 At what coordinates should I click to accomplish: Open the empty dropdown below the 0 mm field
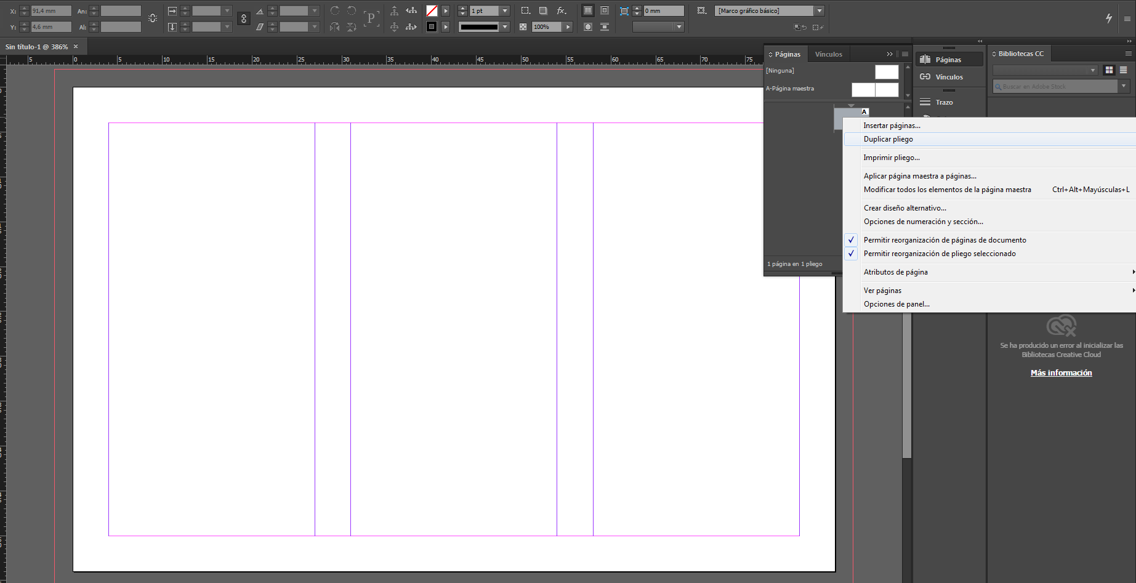pos(658,26)
